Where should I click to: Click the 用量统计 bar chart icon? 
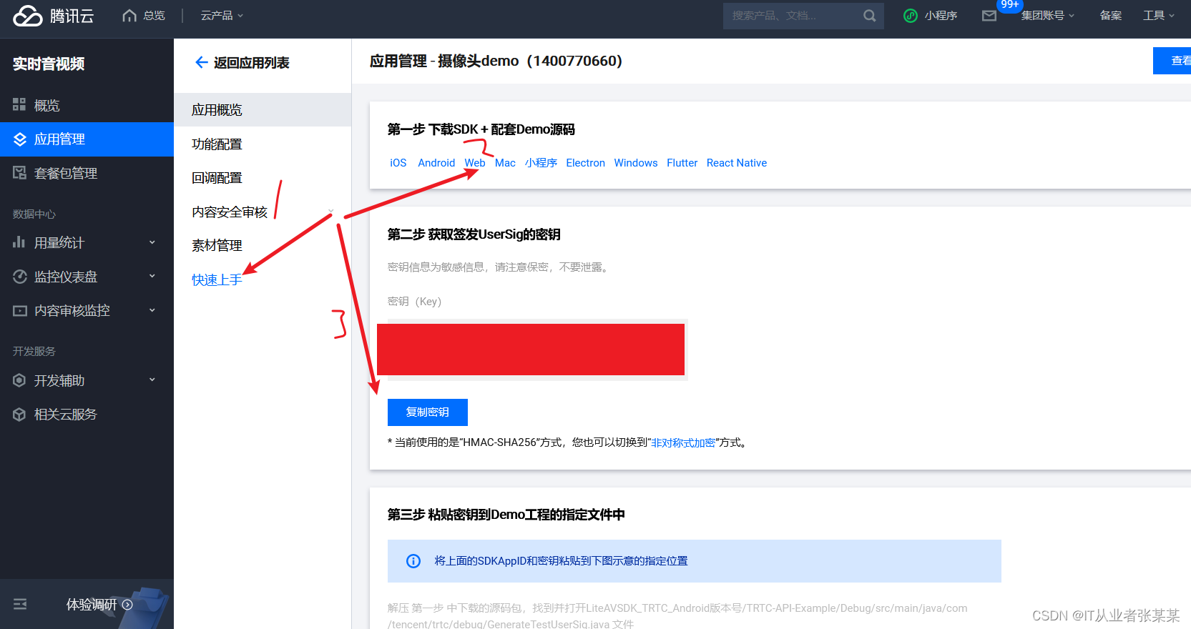pos(19,242)
